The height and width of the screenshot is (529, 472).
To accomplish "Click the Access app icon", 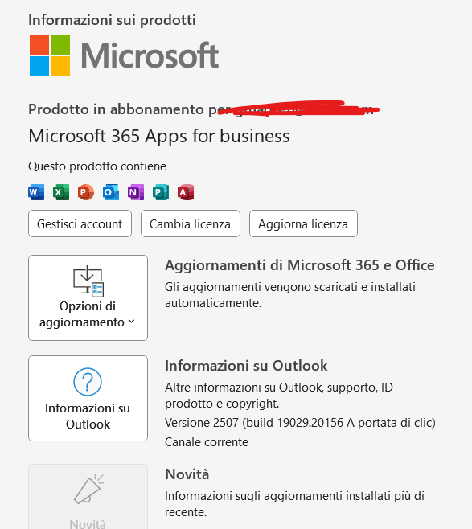I will coord(186,192).
